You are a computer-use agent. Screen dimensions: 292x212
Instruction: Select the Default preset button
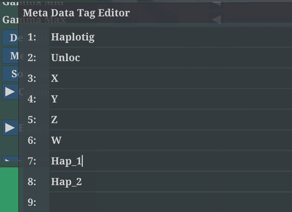(x=10, y=37)
